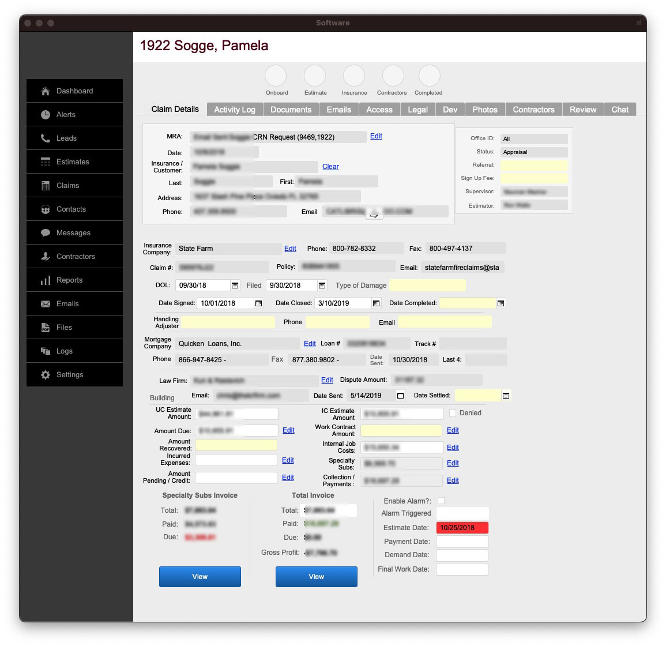Image resolution: width=666 pixels, height=646 pixels.
Task: Click Edit link next to State Farm
Action: (x=290, y=249)
